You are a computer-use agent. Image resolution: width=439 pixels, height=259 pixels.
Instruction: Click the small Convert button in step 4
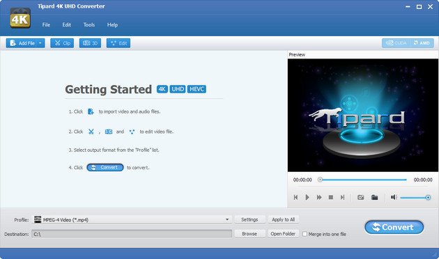click(105, 167)
